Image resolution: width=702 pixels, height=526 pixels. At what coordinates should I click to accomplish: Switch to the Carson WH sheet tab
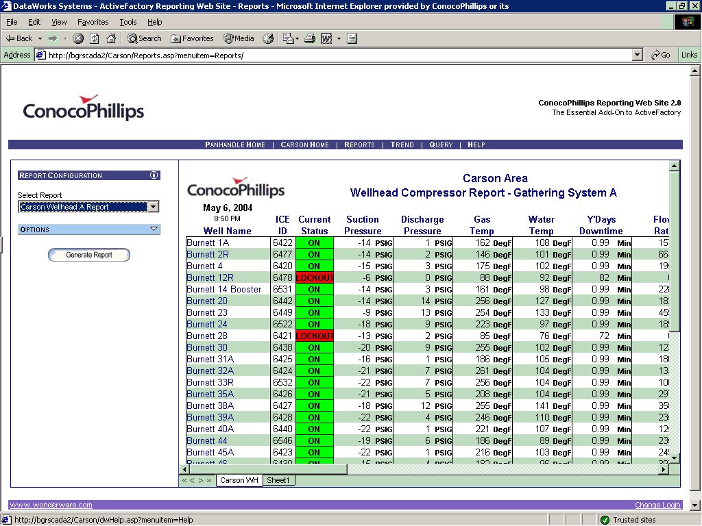(x=239, y=480)
